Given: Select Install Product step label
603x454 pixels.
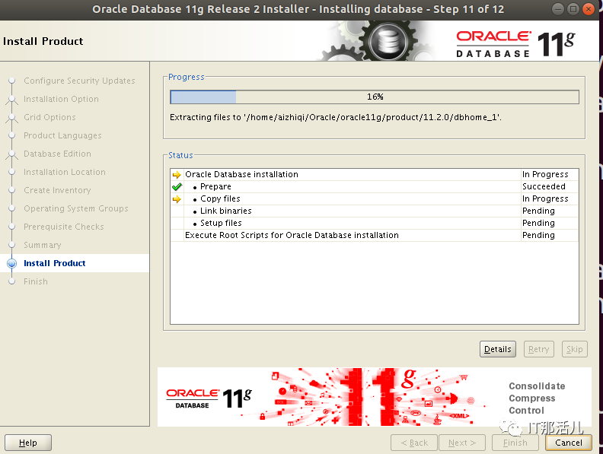Looking at the screenshot, I should click(x=55, y=263).
